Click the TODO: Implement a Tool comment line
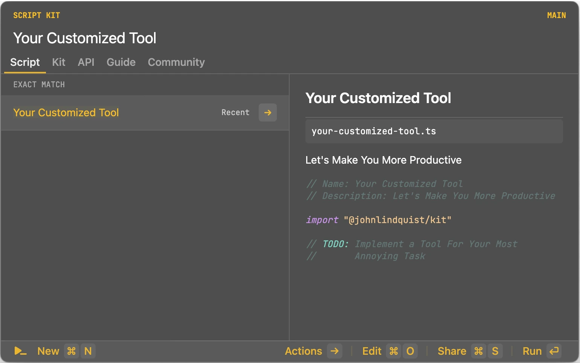Viewport: 580px width, 363px height. tap(412, 244)
